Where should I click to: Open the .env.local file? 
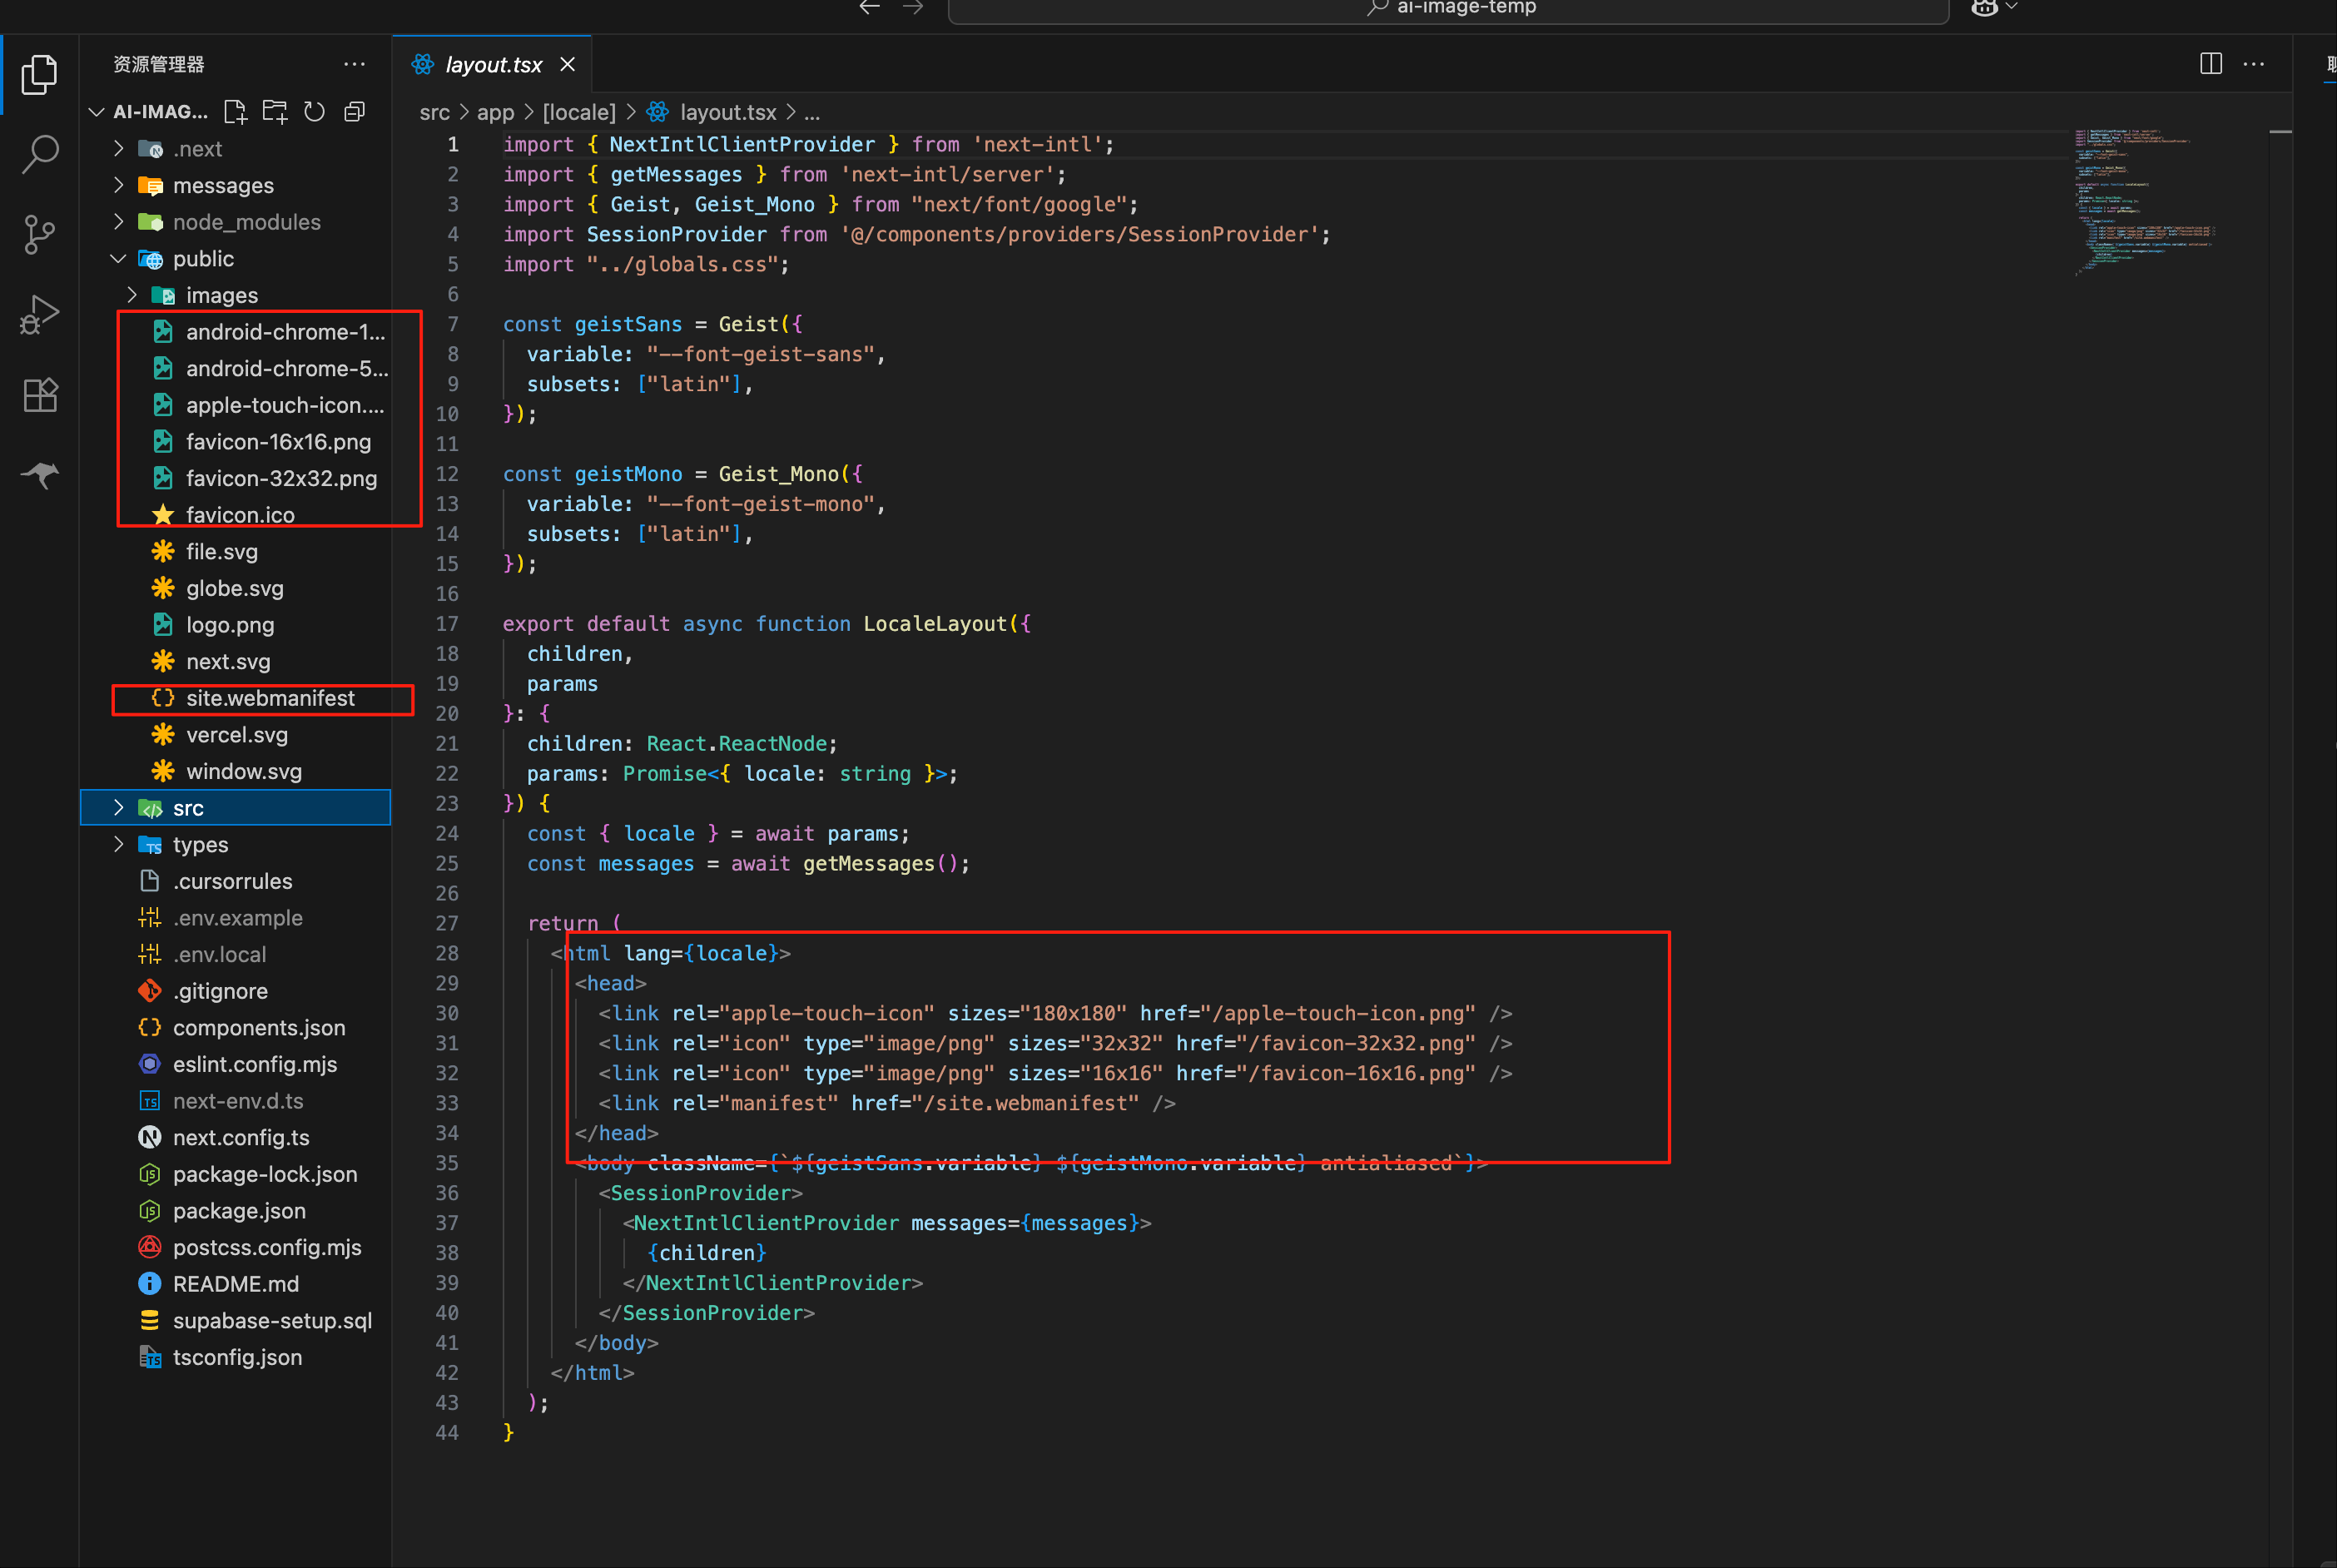coord(235,955)
